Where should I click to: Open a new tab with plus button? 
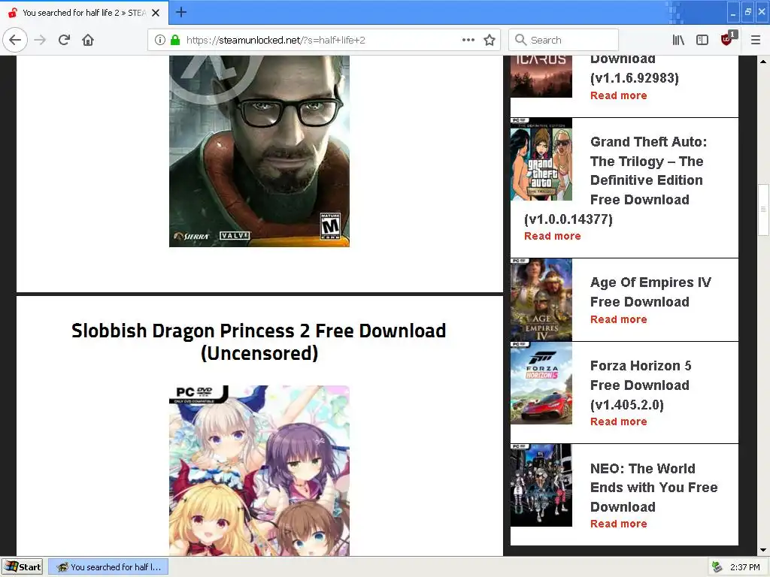pos(181,12)
